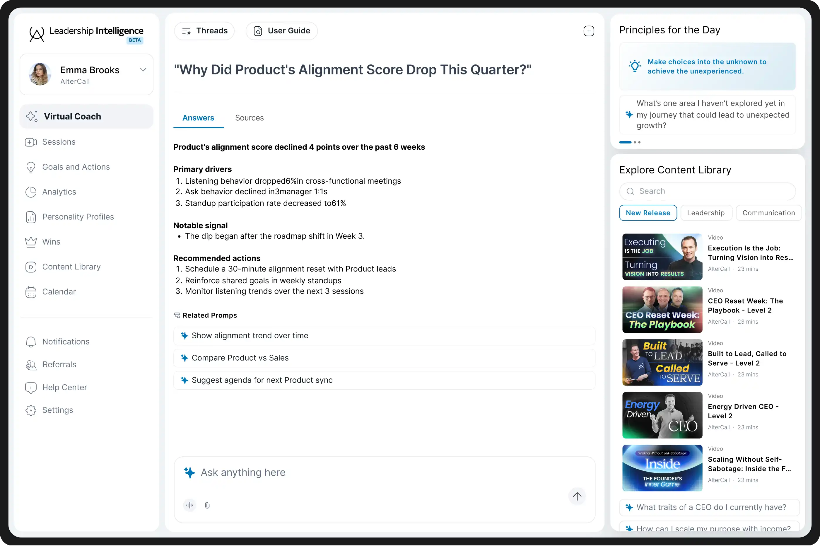This screenshot has width=820, height=546.
Task: Switch to the Sources tab
Action: coord(249,118)
